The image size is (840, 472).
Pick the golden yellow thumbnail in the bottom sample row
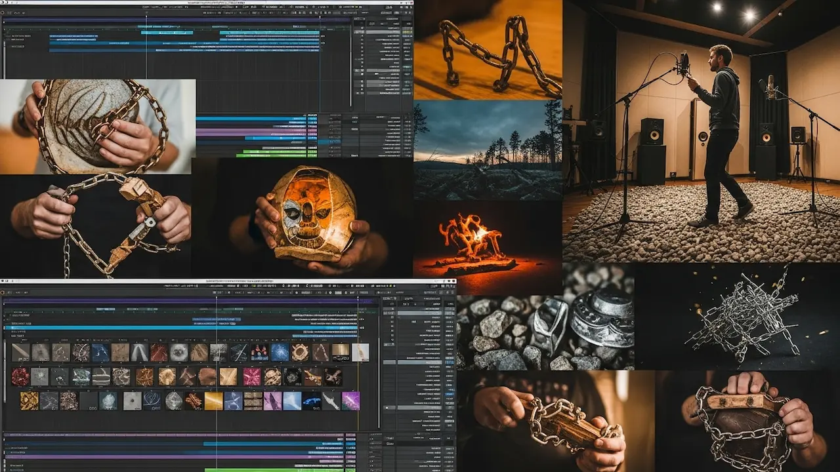click(213, 401)
